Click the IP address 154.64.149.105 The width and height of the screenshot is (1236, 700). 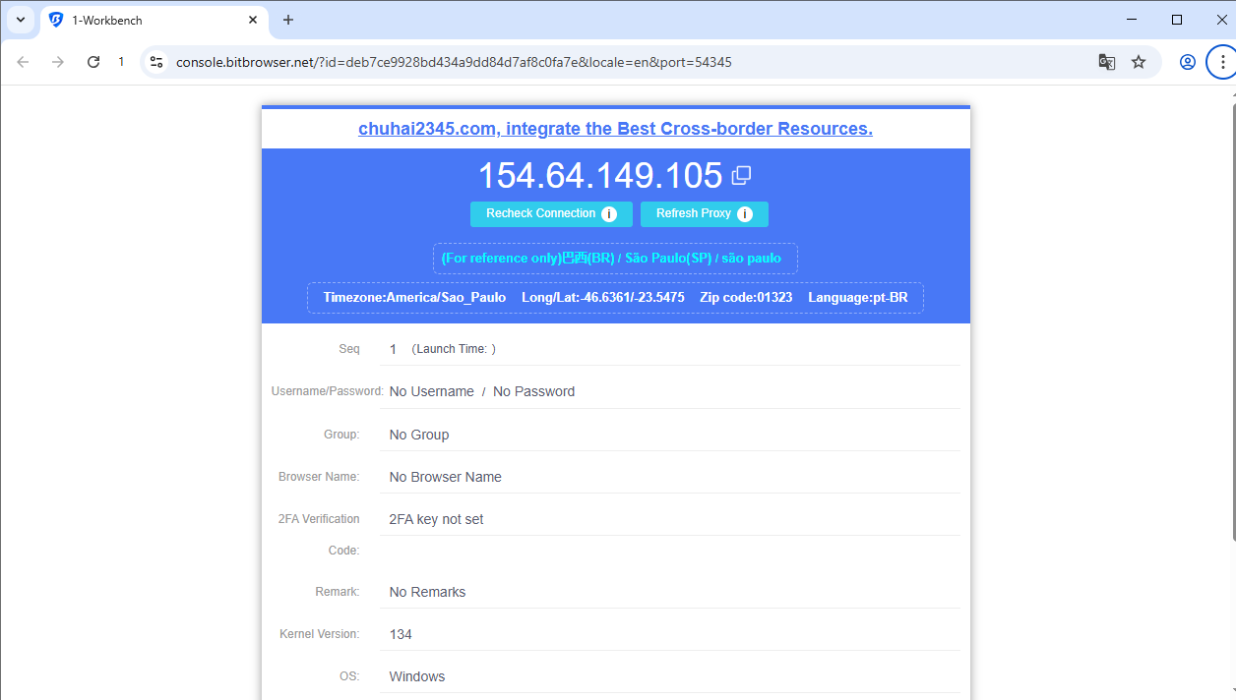(x=600, y=176)
